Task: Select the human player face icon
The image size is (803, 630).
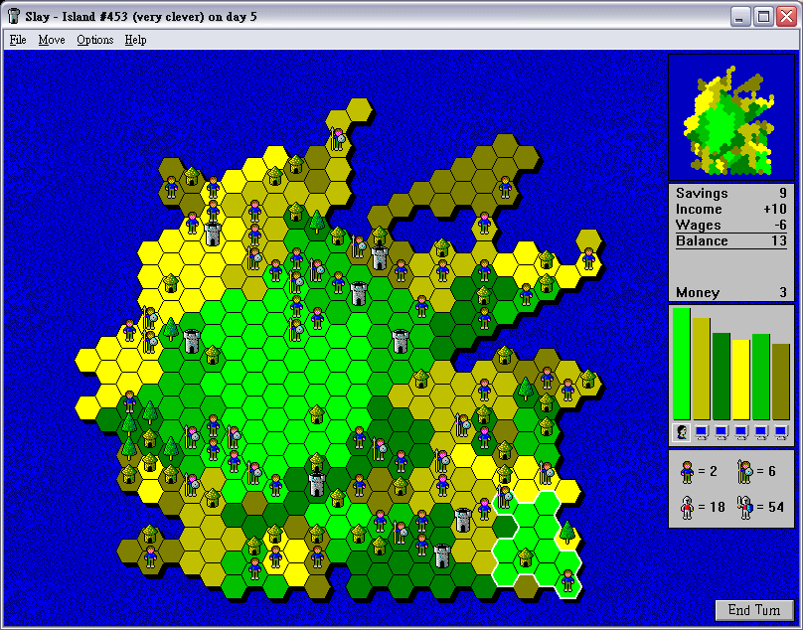Action: click(x=682, y=433)
